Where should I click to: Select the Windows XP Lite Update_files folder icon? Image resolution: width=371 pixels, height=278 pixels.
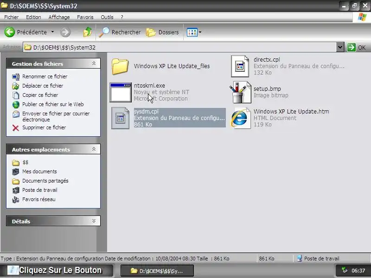tap(120, 66)
